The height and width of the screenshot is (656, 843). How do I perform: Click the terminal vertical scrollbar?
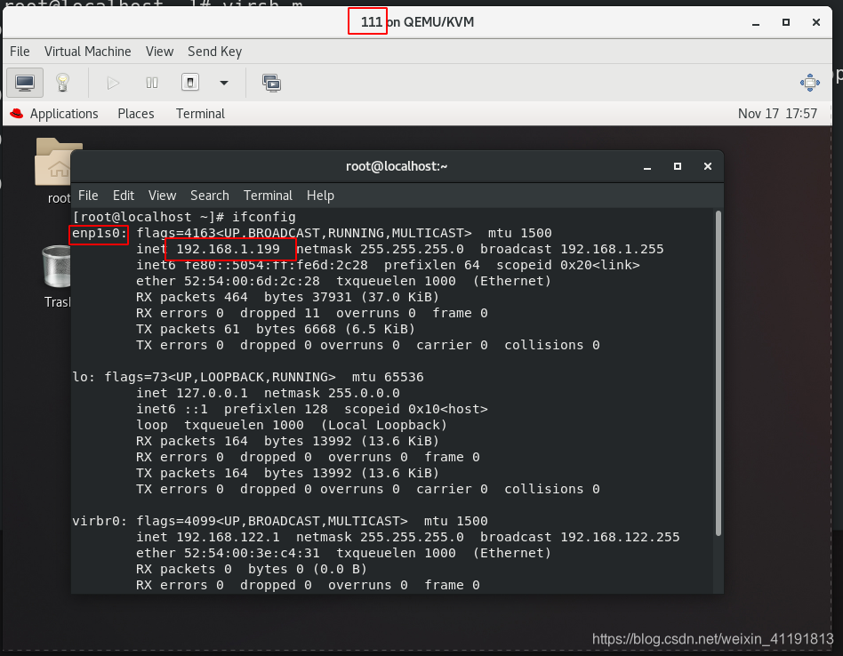[719, 373]
